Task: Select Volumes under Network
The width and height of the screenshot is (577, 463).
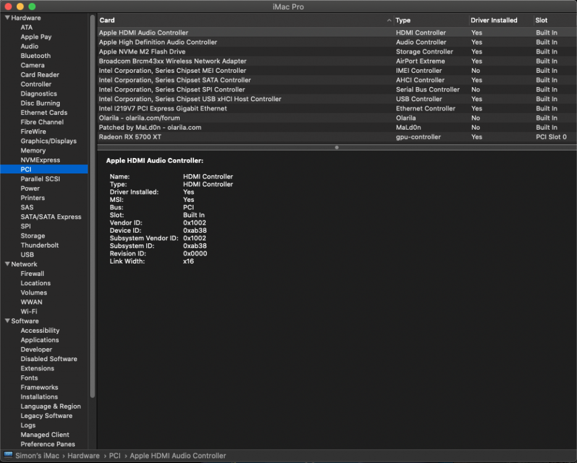Action: [34, 293]
